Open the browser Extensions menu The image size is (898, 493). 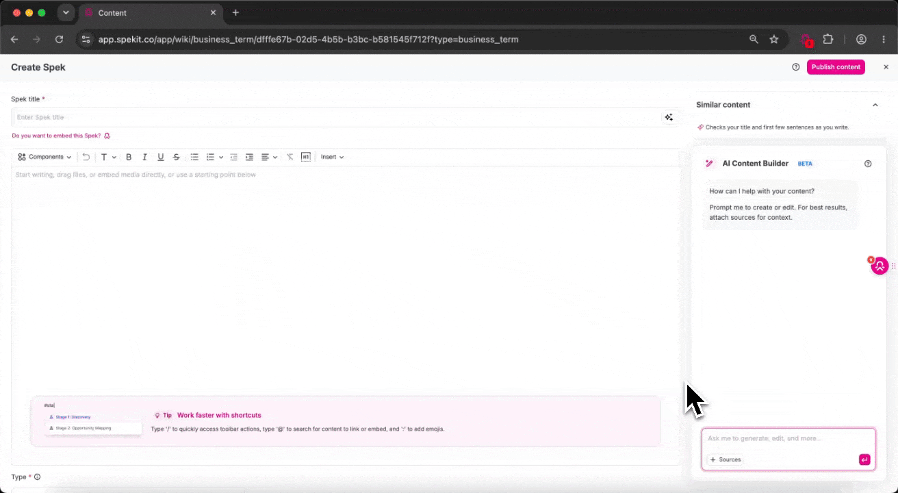coord(828,40)
